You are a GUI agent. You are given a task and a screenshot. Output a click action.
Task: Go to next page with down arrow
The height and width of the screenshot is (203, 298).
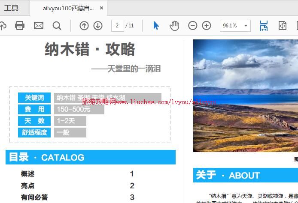click(98, 26)
